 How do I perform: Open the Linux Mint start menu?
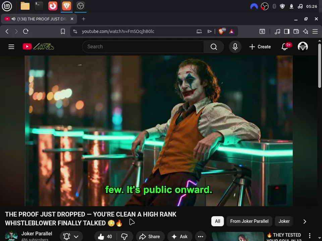pos(7,6)
